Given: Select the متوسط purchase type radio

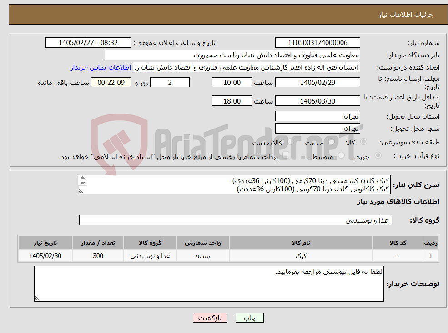Looking at the screenshot, I should coord(342,155).
